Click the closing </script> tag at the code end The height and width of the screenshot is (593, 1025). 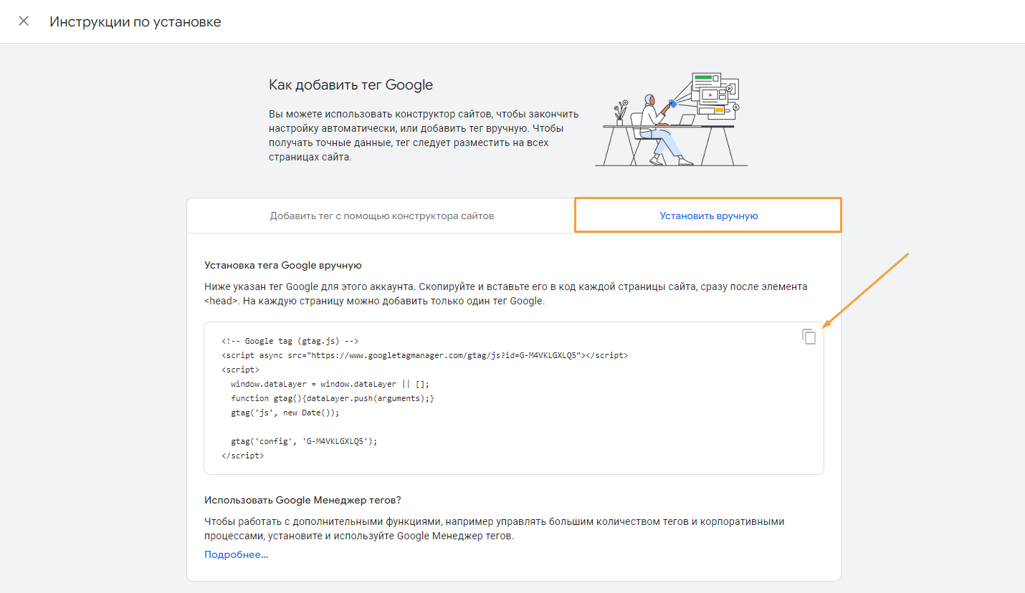(x=243, y=455)
